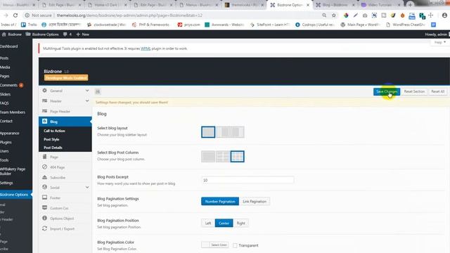The image size is (450, 253).
Task: Click the Footer section icon
Action: pyautogui.click(x=44, y=197)
